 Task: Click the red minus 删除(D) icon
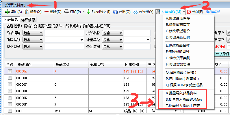pos(46,12)
